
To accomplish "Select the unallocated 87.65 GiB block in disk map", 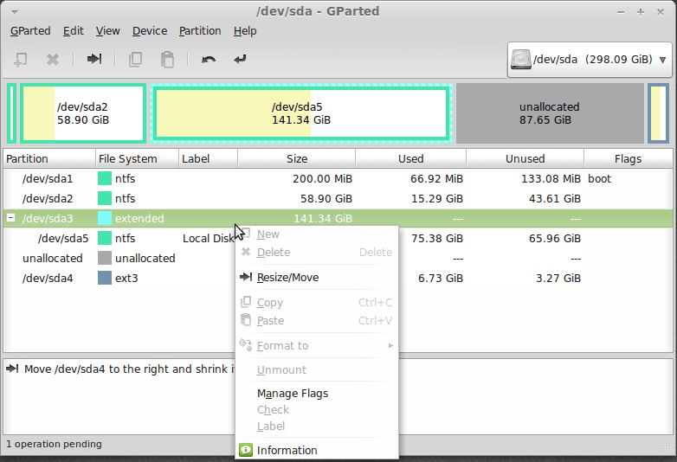I will click(550, 113).
